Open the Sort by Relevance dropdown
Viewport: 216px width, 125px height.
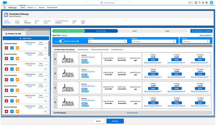pos(196,41)
